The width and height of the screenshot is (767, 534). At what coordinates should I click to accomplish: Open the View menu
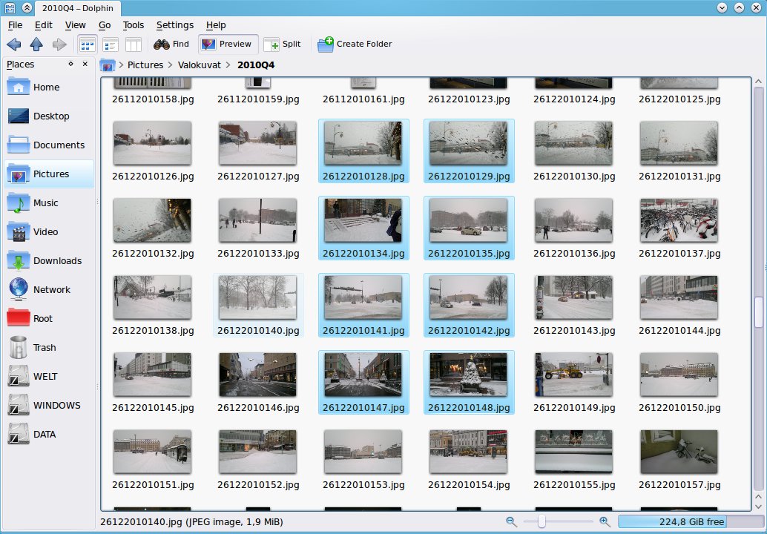pos(76,25)
